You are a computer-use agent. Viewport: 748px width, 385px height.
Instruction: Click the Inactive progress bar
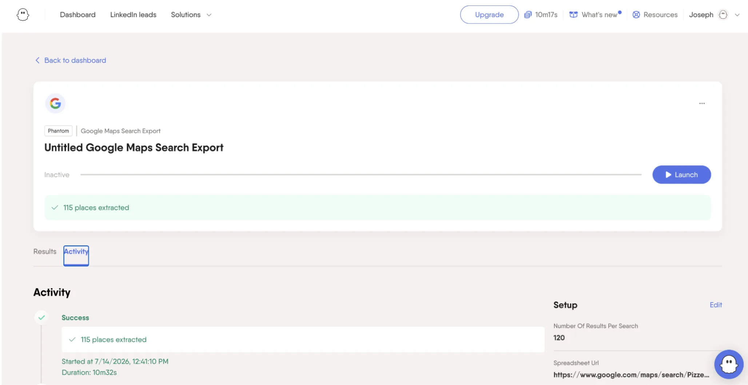(x=361, y=175)
